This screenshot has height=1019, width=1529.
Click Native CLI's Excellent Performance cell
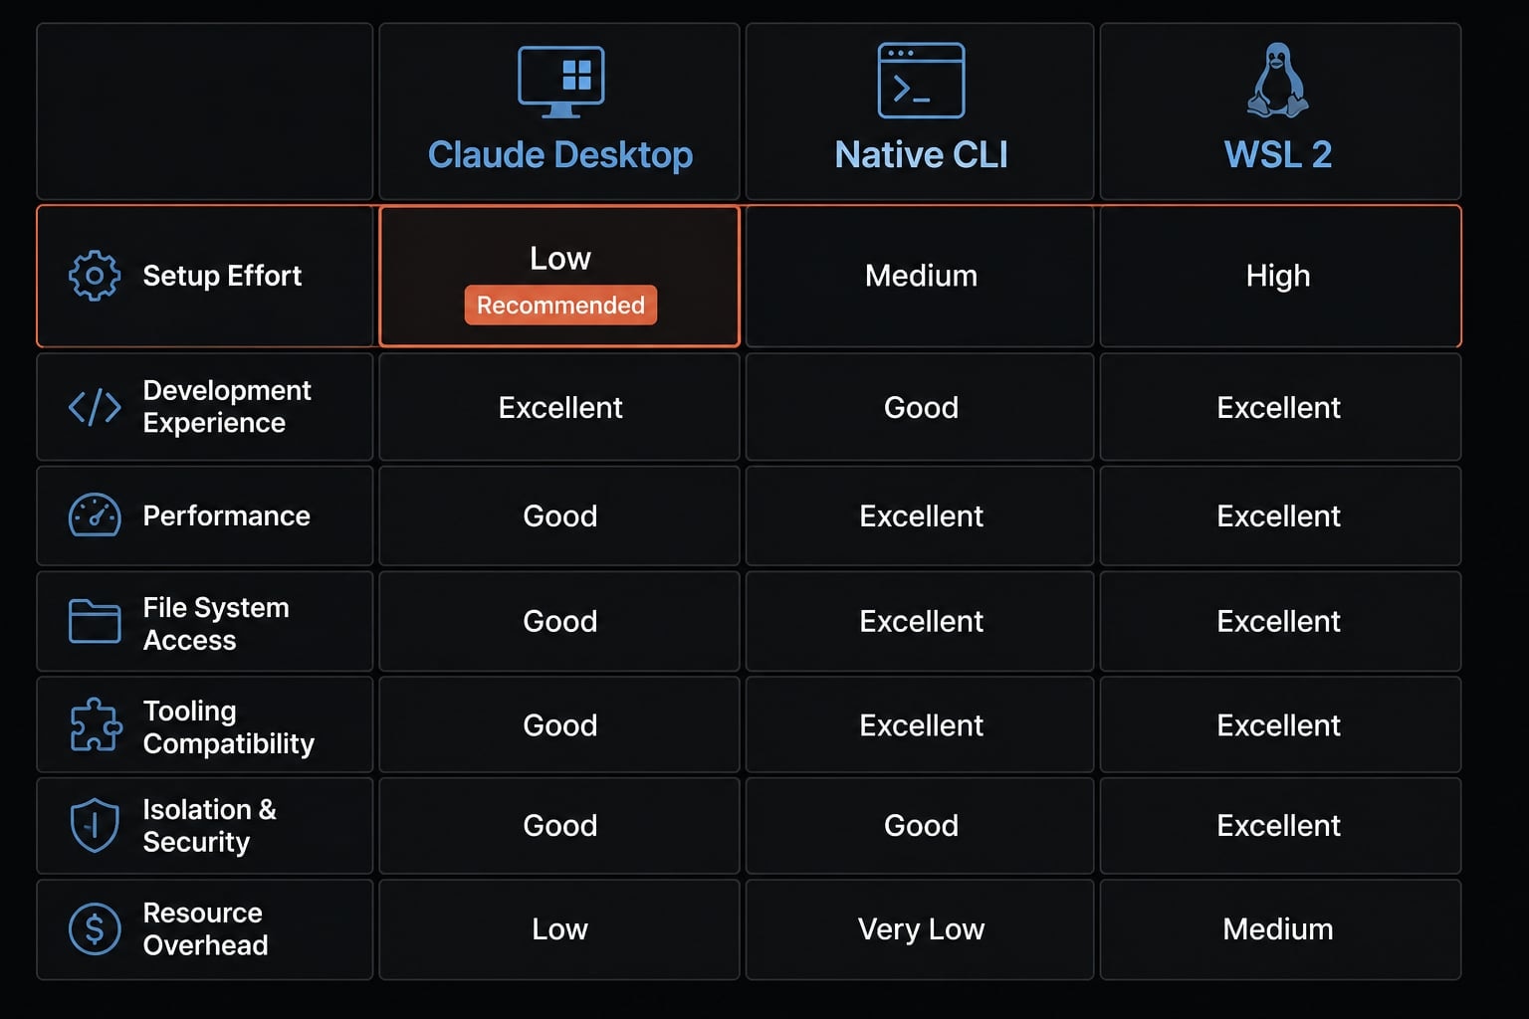[x=921, y=515]
